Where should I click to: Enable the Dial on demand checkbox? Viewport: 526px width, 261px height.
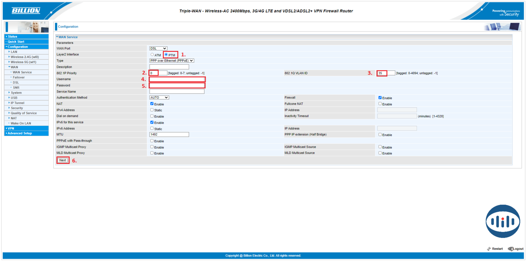pyautogui.click(x=152, y=116)
